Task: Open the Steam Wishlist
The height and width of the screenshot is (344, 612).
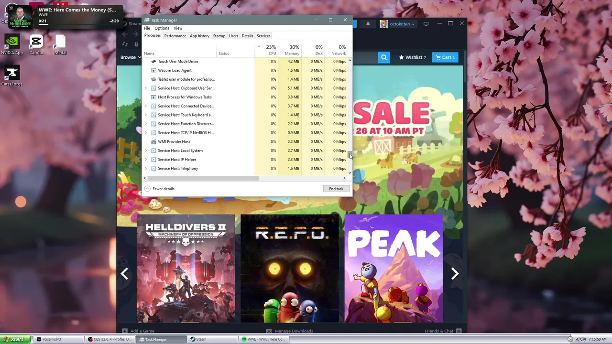Action: point(413,57)
